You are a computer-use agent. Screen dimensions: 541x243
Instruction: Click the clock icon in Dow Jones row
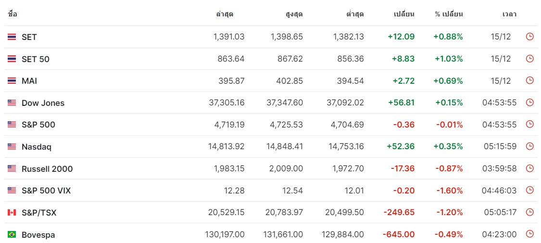[x=529, y=102]
